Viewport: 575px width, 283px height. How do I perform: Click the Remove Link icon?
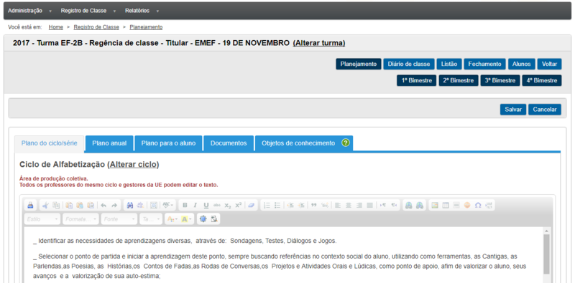click(x=420, y=205)
